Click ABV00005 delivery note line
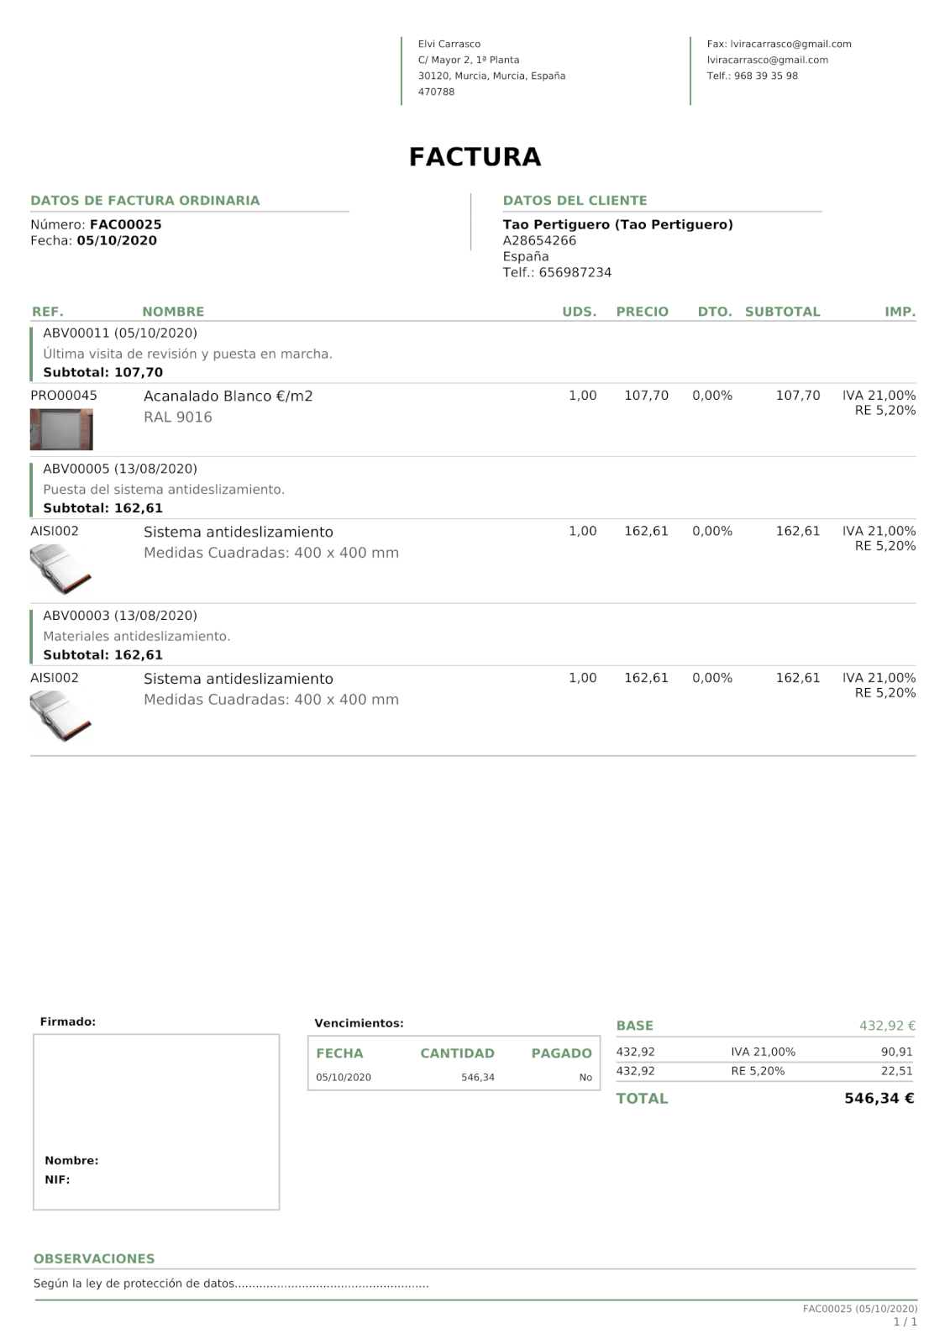 (x=120, y=469)
